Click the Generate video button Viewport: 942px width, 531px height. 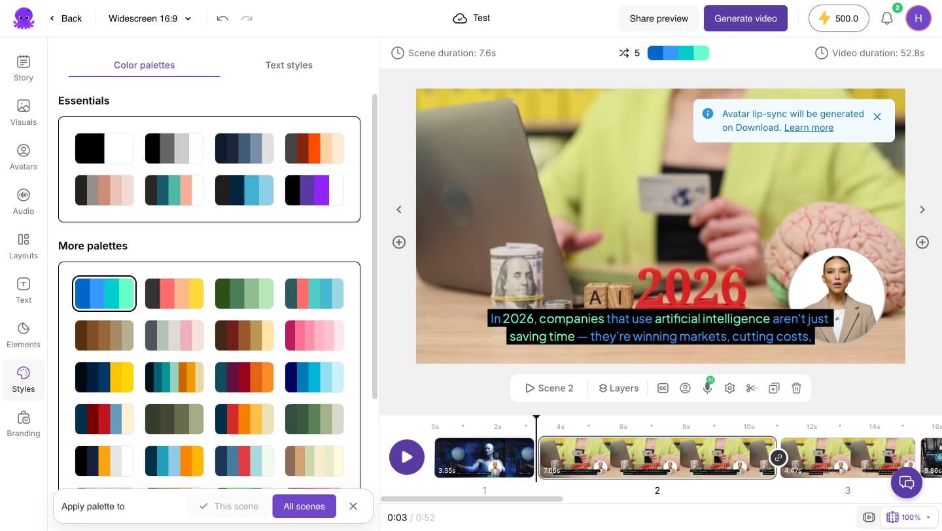coord(746,18)
